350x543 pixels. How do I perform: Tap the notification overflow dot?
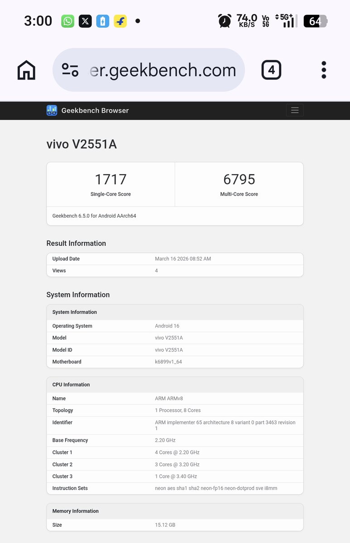(138, 21)
